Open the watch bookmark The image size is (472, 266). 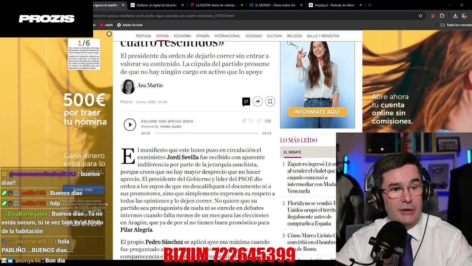(x=106, y=25)
